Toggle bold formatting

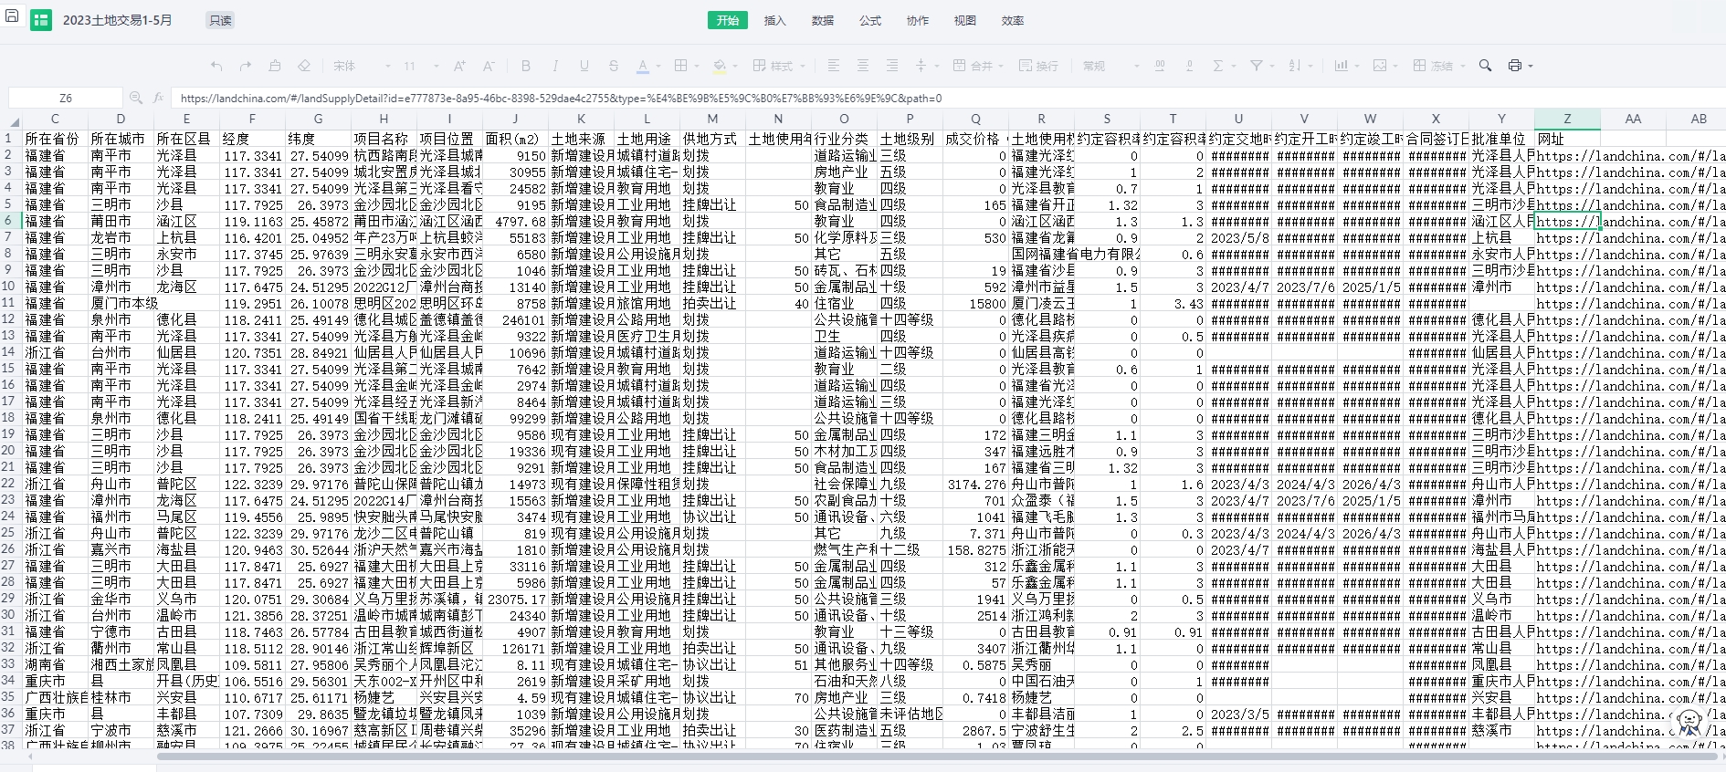coord(525,66)
